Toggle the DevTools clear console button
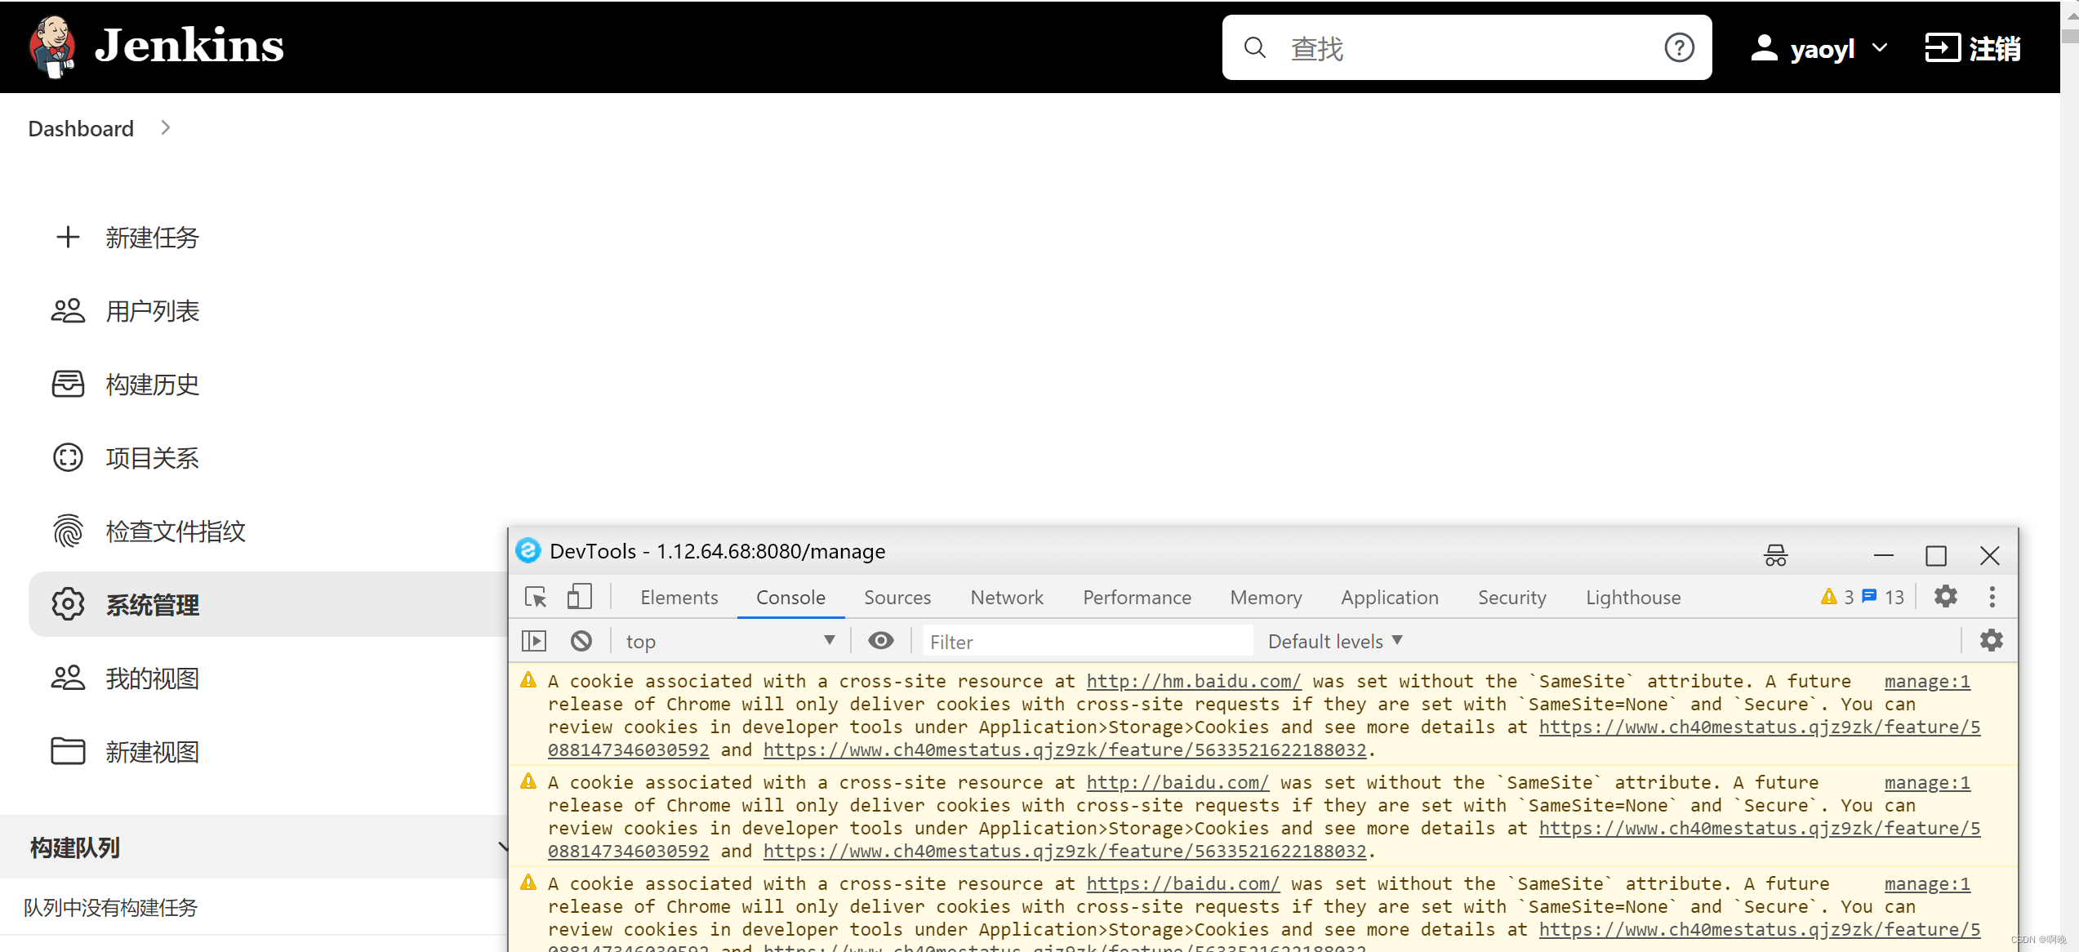Image resolution: width=2079 pixels, height=952 pixels. tap(581, 640)
